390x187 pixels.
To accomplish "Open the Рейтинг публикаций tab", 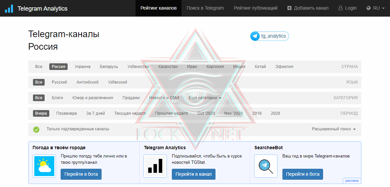I will pos(255,8).
